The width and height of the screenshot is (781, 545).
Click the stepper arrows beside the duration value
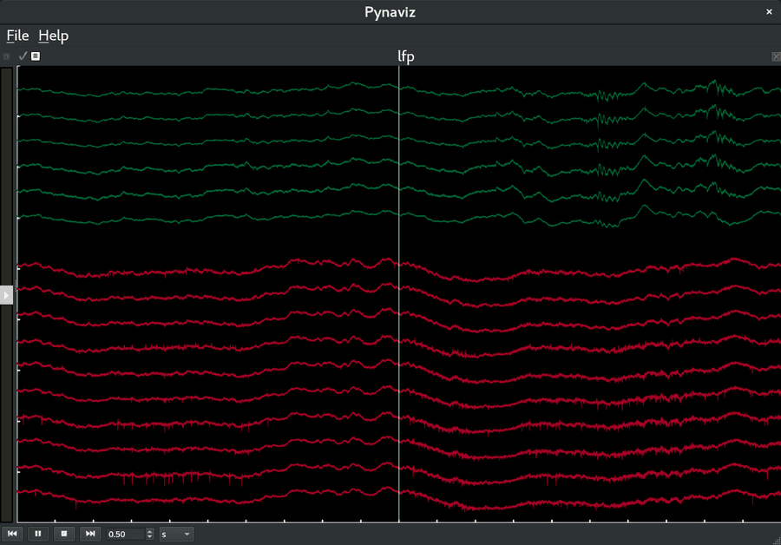coord(149,534)
